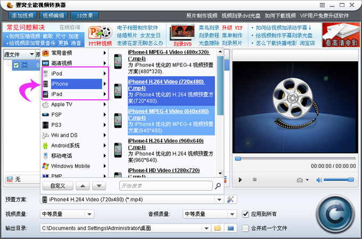This screenshot has height=239, width=362.
Task: Click the move-down arrow button beside 自定义
Action: click(99, 186)
